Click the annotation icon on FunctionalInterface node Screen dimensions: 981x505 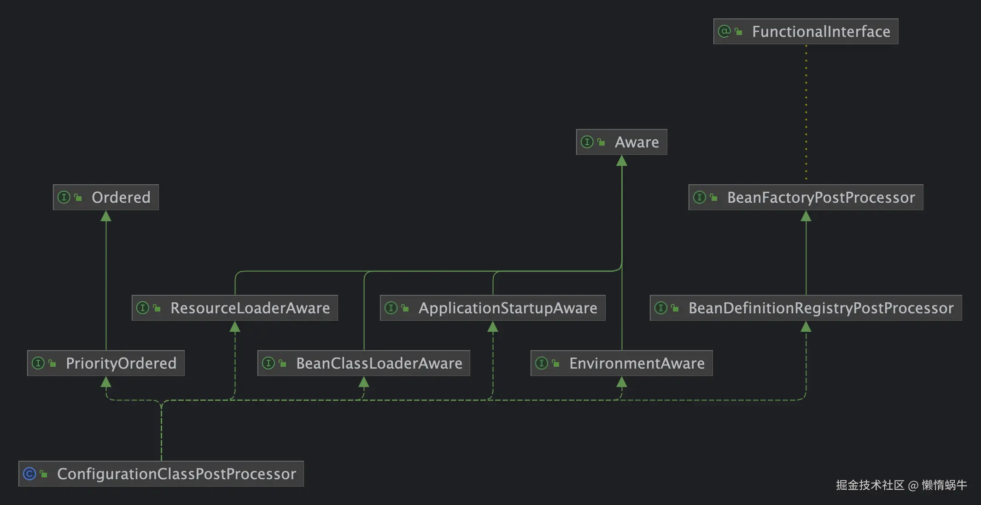click(x=724, y=31)
